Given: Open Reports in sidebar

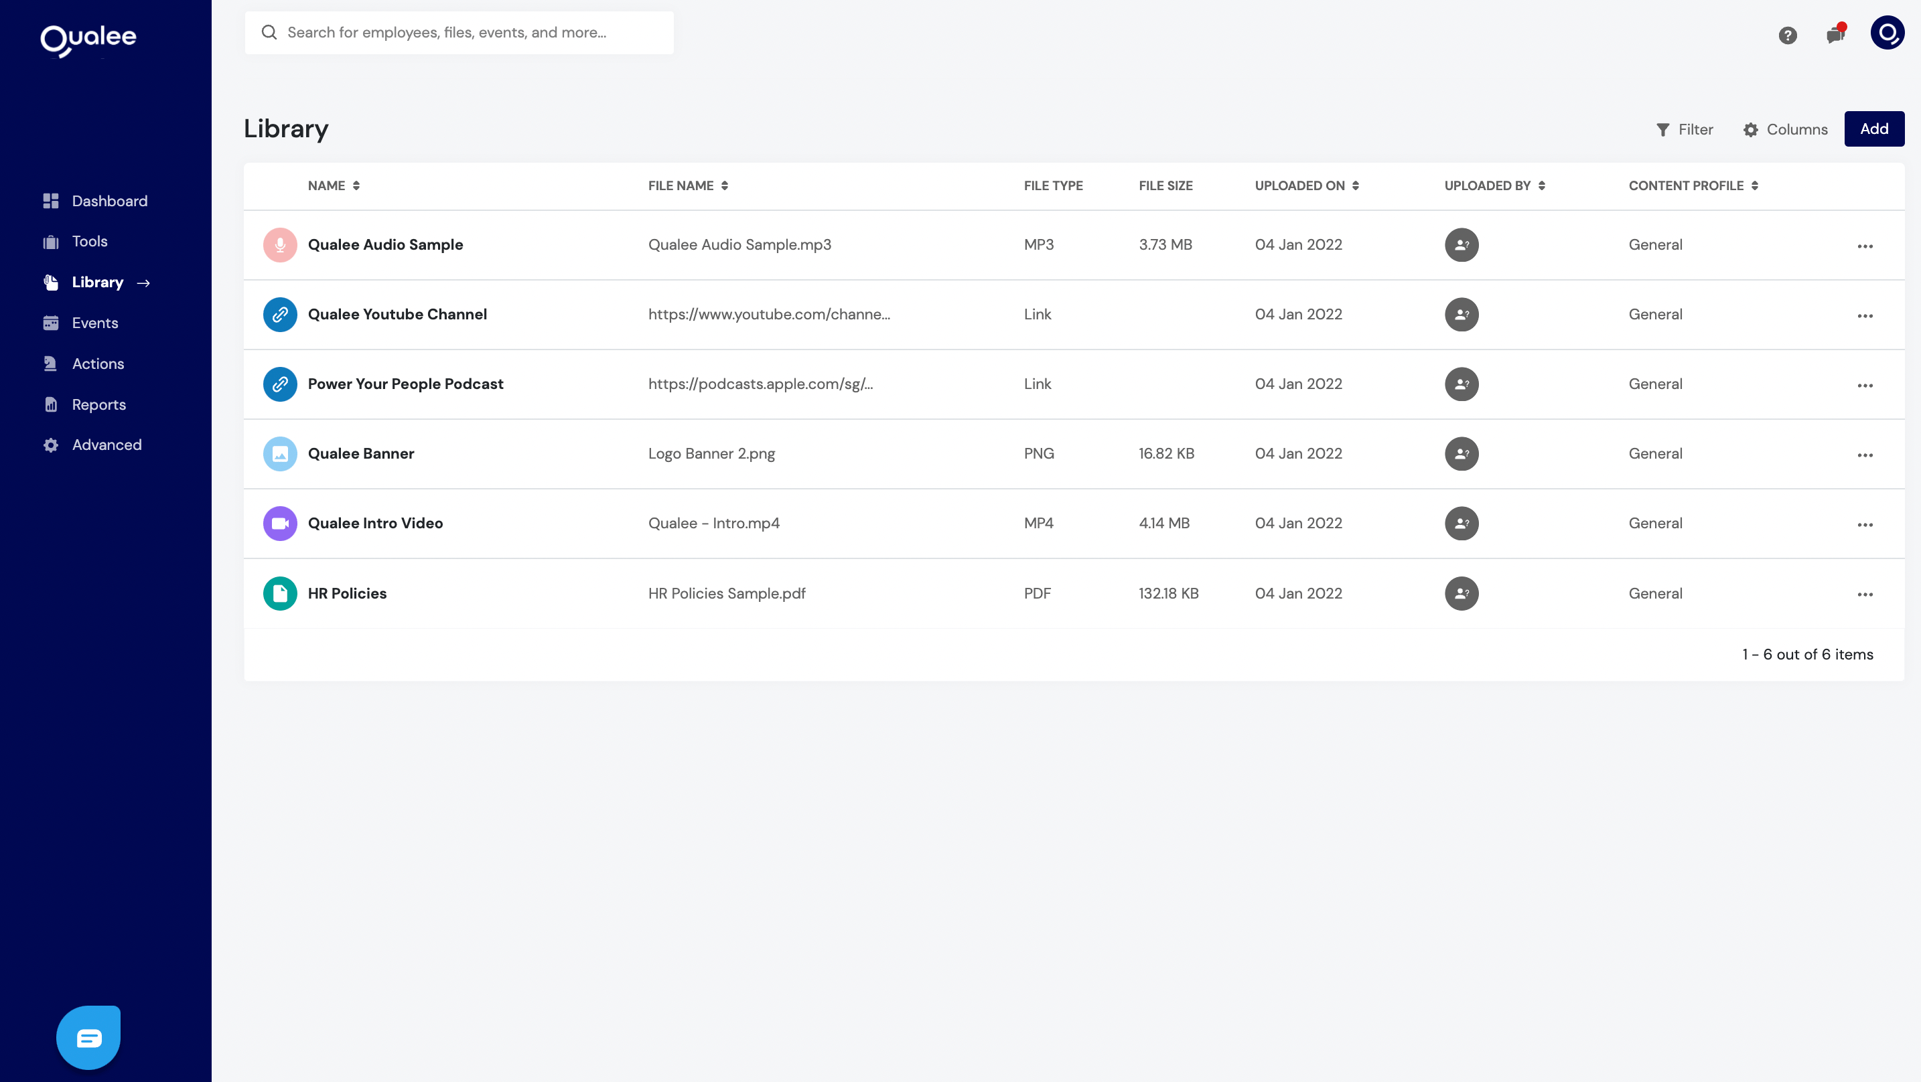Looking at the screenshot, I should 98,404.
